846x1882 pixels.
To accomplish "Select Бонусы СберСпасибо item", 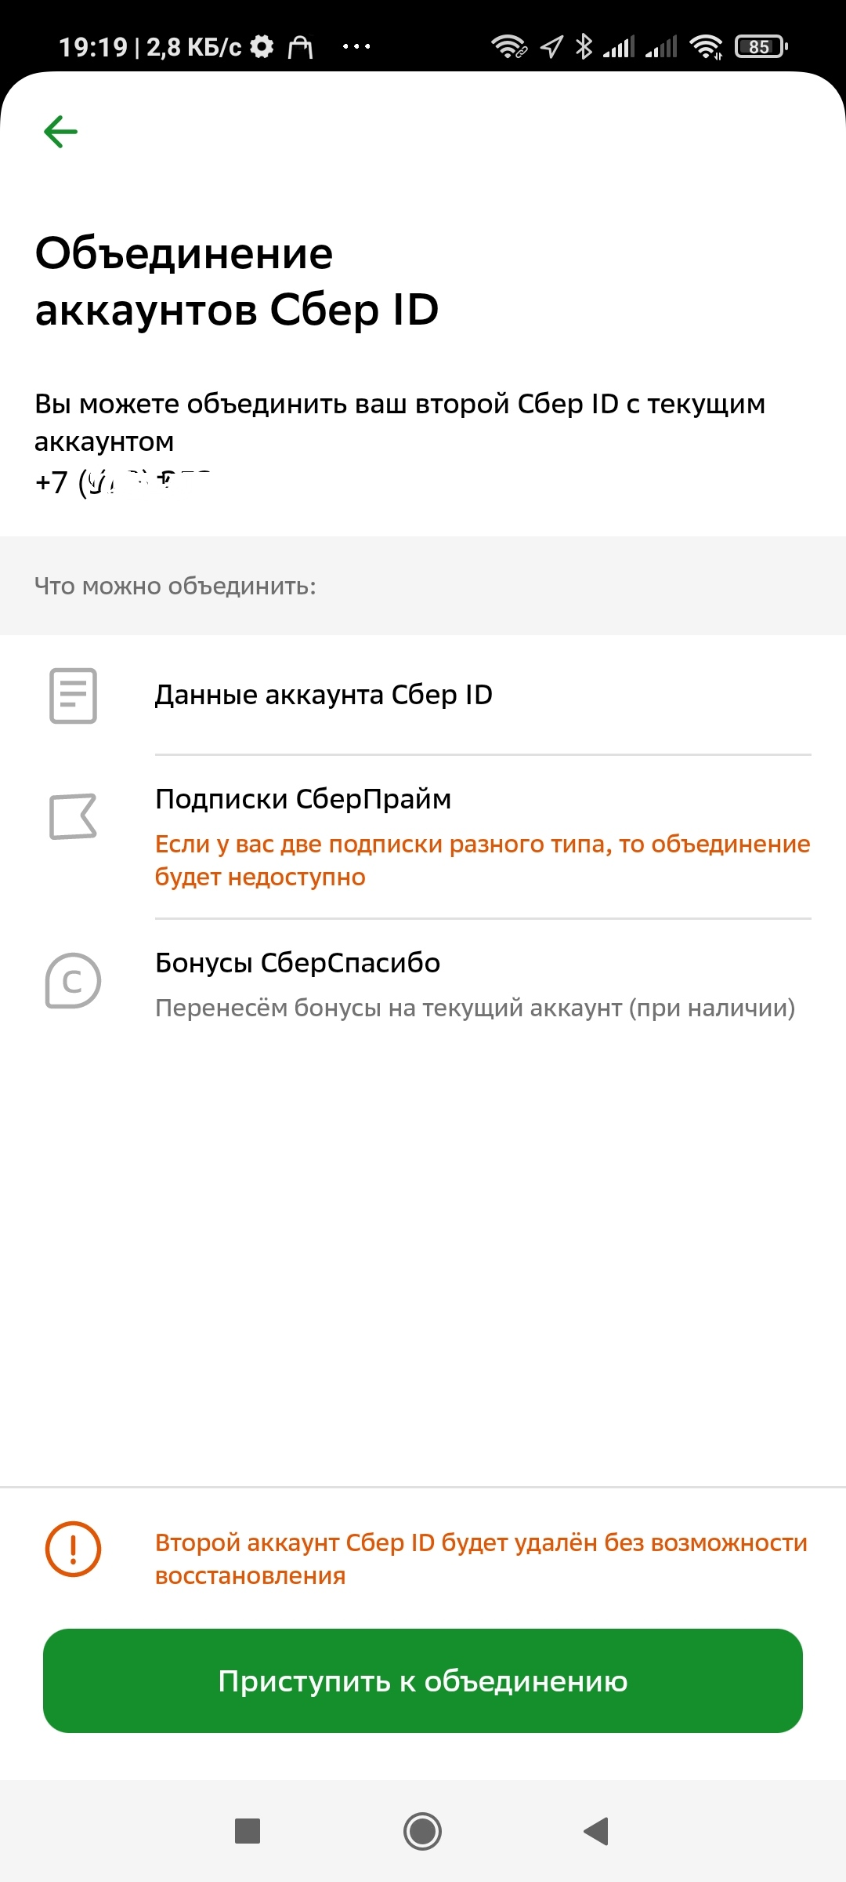I will [x=423, y=984].
